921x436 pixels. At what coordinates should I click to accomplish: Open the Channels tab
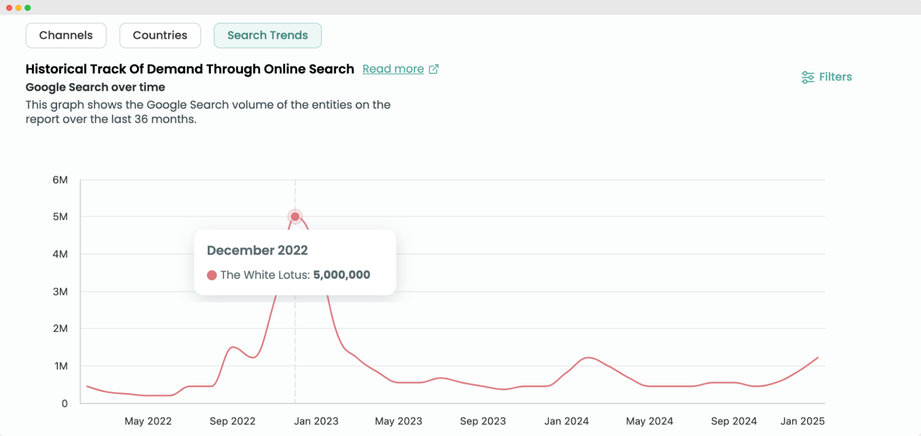(x=66, y=35)
